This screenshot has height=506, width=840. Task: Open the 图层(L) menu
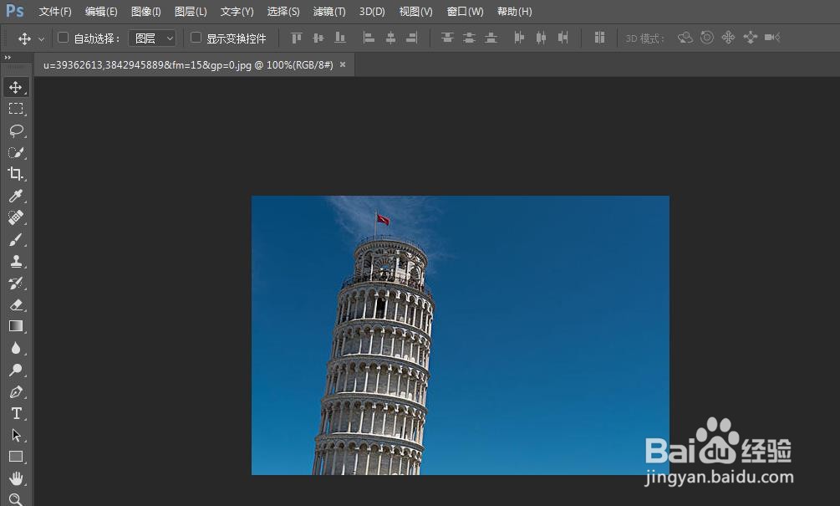tap(191, 11)
